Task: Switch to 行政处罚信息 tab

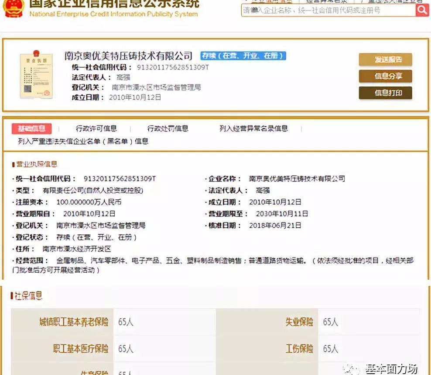Action: coord(168,128)
